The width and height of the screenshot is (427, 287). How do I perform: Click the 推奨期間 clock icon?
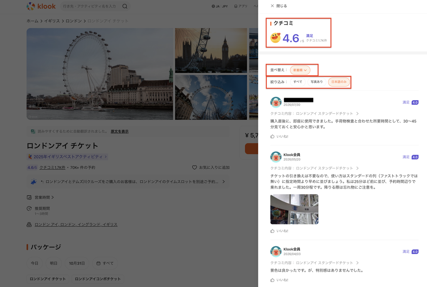pyautogui.click(x=29, y=209)
